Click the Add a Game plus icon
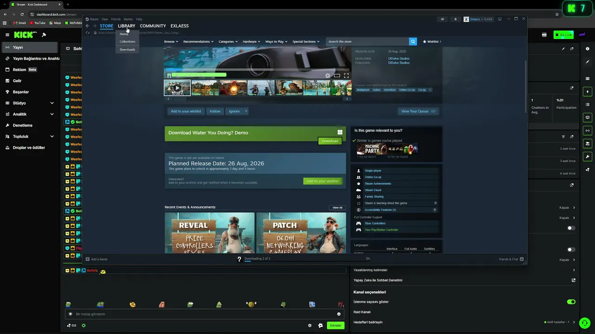The height and width of the screenshot is (334, 595). pyautogui.click(x=87, y=259)
